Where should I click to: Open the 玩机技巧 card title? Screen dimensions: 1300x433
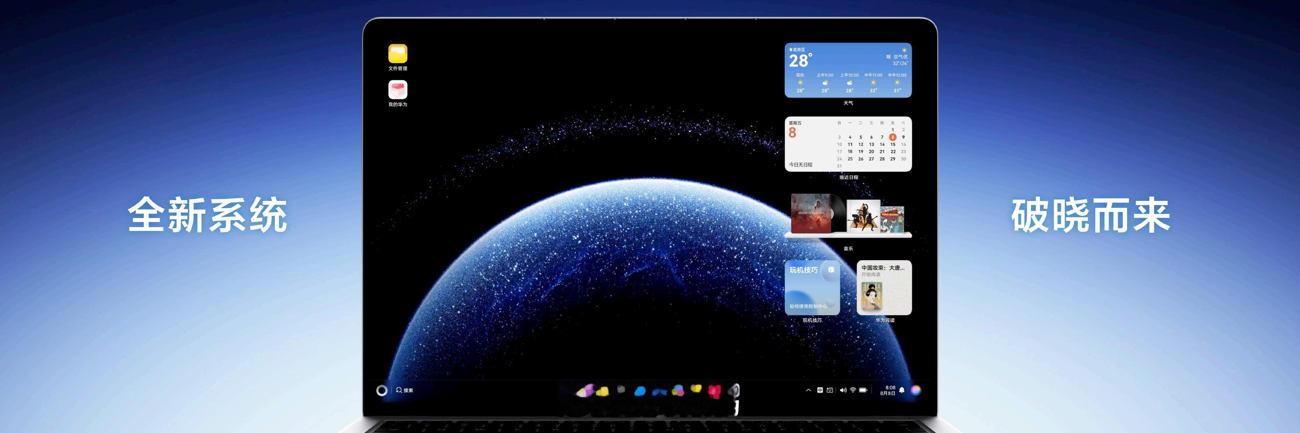pos(803,270)
